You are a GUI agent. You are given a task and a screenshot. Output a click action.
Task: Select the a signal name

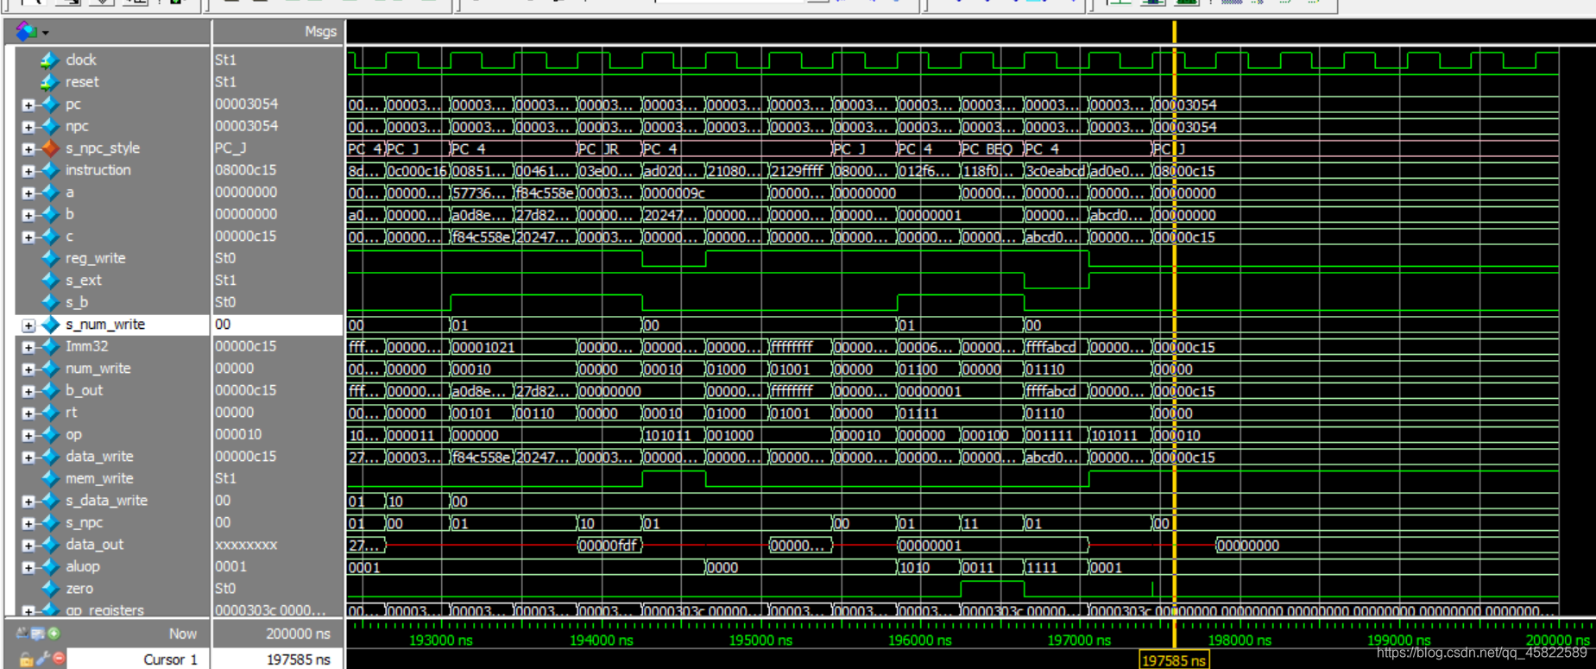click(70, 192)
